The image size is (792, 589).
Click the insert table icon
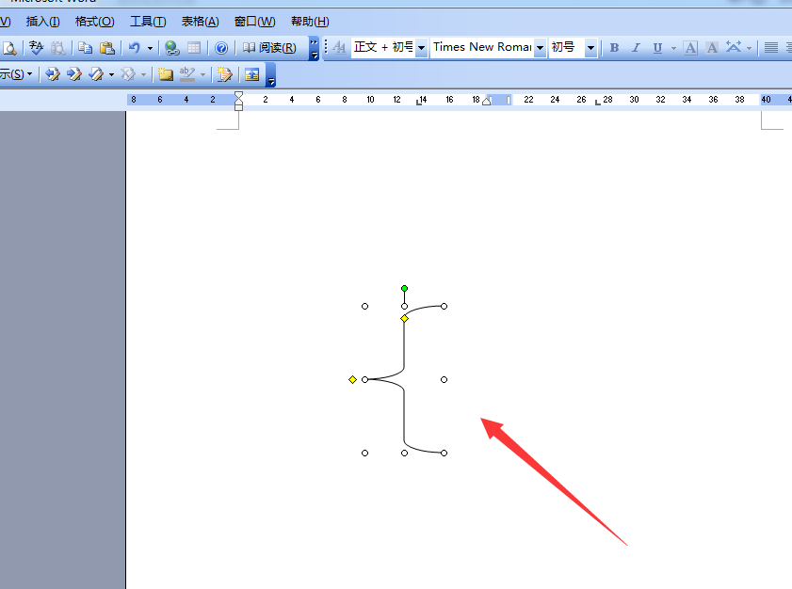click(194, 48)
